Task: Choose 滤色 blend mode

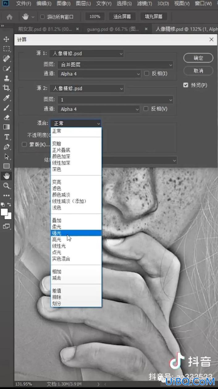Action: 76,188
